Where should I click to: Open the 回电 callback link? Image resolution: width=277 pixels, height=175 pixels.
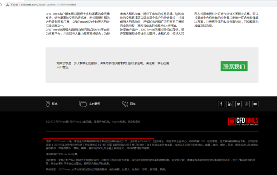click(133, 104)
